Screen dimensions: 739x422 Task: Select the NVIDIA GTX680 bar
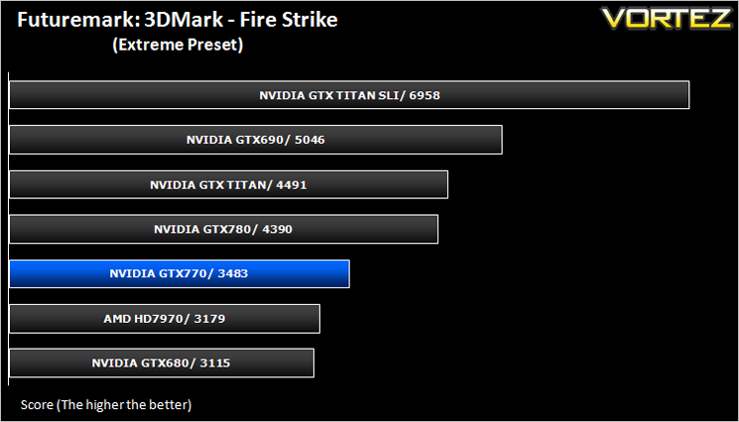pyautogui.click(x=162, y=363)
